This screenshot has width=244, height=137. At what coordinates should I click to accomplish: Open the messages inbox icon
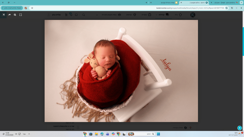point(76,15)
